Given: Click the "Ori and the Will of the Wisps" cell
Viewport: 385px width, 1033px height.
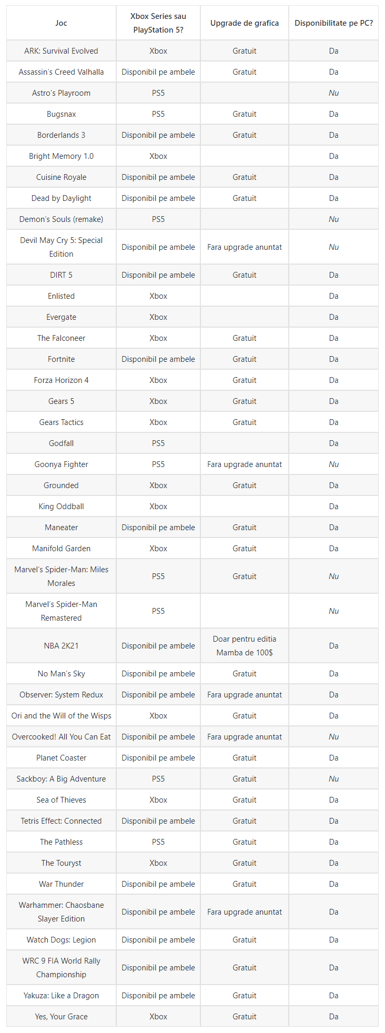Looking at the screenshot, I should [61, 716].
